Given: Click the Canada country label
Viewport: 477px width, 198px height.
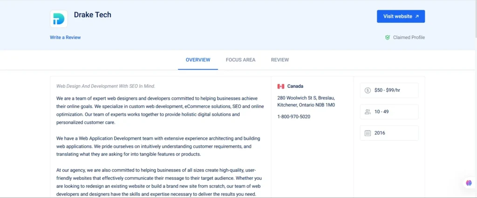Looking at the screenshot, I should pyautogui.click(x=295, y=86).
